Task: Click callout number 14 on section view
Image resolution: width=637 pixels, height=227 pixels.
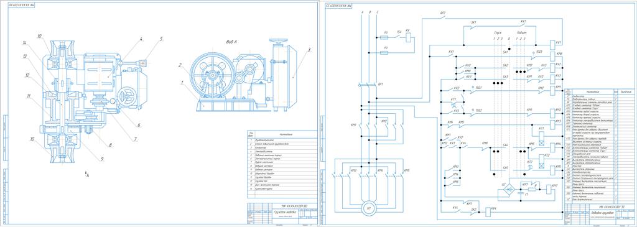Action: (24, 43)
